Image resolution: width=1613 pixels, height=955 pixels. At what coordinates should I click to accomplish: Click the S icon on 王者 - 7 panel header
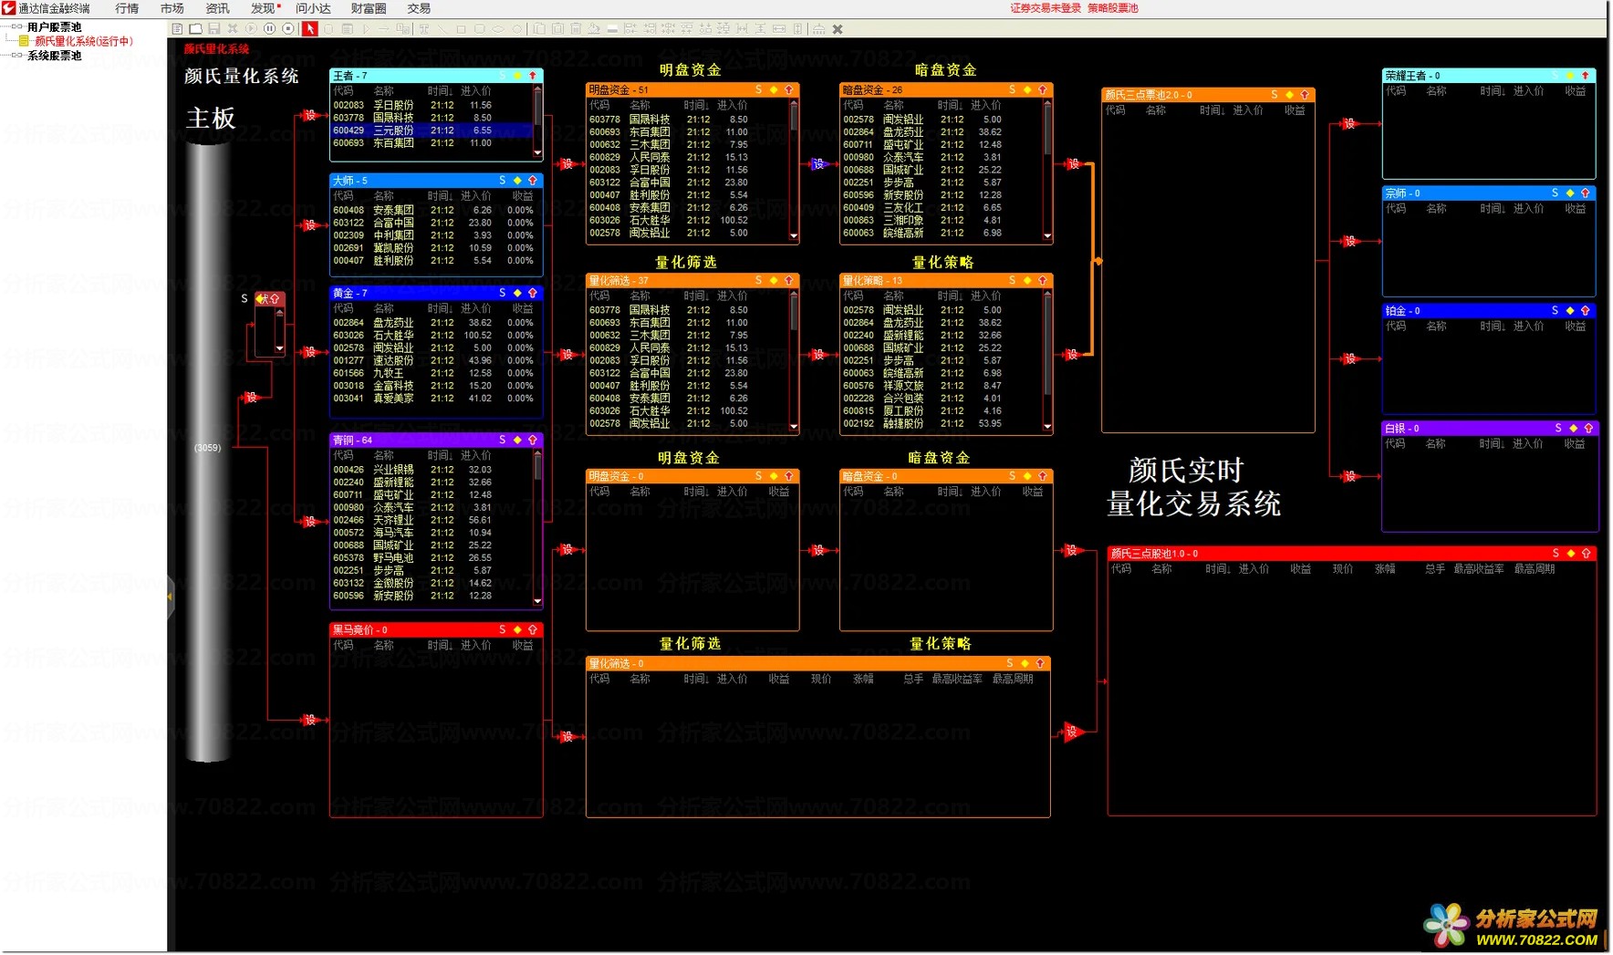point(502,76)
